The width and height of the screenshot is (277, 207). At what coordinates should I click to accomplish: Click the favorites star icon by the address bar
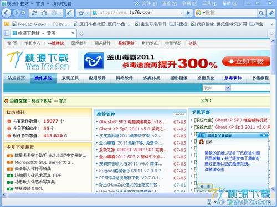(81, 13)
